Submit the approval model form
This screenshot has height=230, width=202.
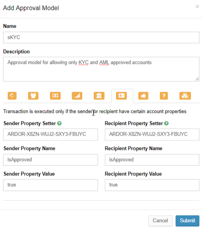[x=187, y=220]
